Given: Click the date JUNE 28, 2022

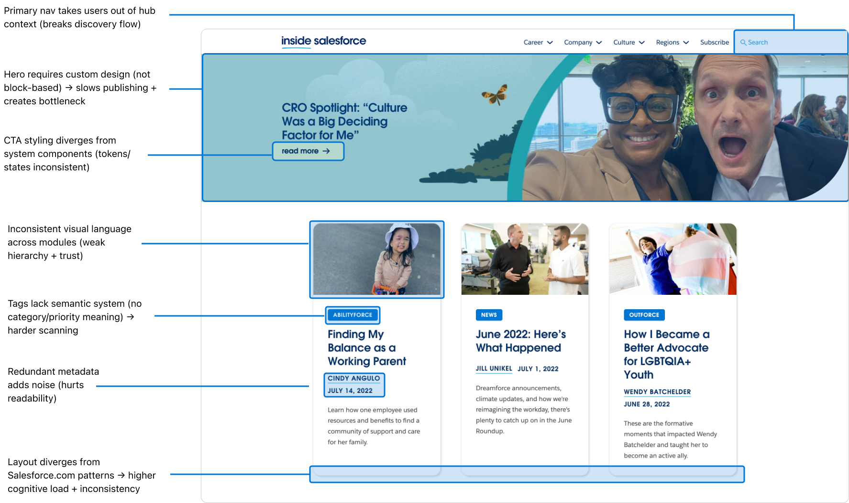Looking at the screenshot, I should (647, 404).
